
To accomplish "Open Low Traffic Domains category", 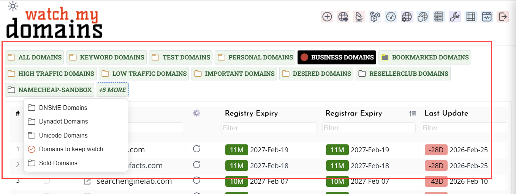I will click(144, 74).
